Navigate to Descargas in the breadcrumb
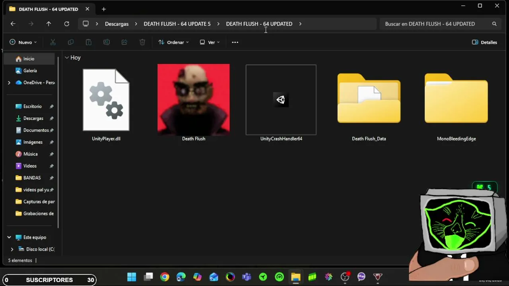The image size is (509, 286). (x=117, y=24)
